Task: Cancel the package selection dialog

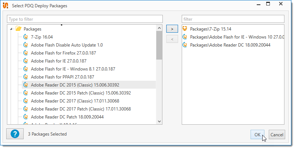Action: click(x=277, y=134)
